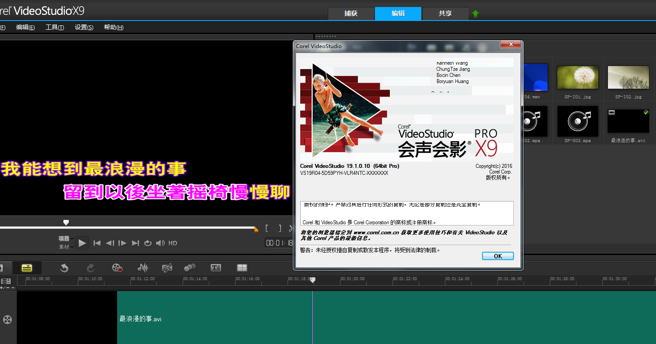Click the filmstrip badge on 最浪漫的事.avi thumbnail
656x344 pixels.
coord(611,112)
